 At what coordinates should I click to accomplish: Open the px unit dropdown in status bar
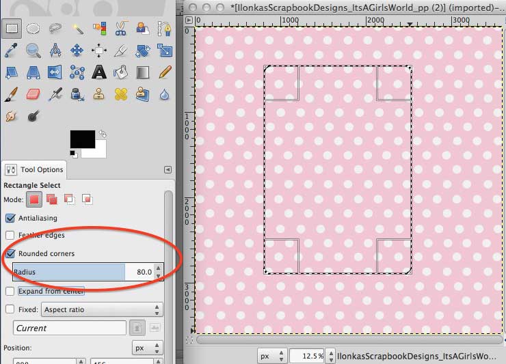271,356
